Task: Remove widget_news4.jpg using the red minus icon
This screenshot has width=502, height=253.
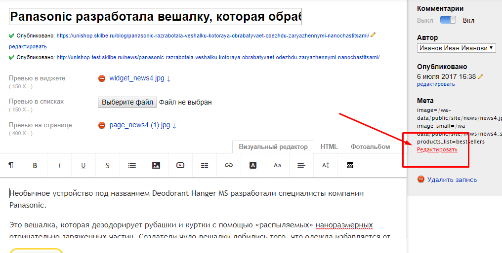Action: click(102, 78)
